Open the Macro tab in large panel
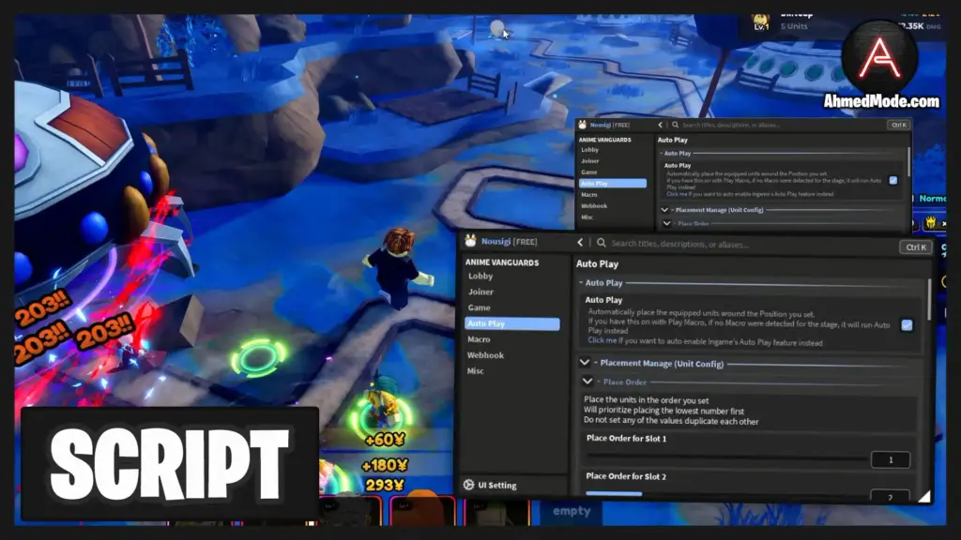 479,339
